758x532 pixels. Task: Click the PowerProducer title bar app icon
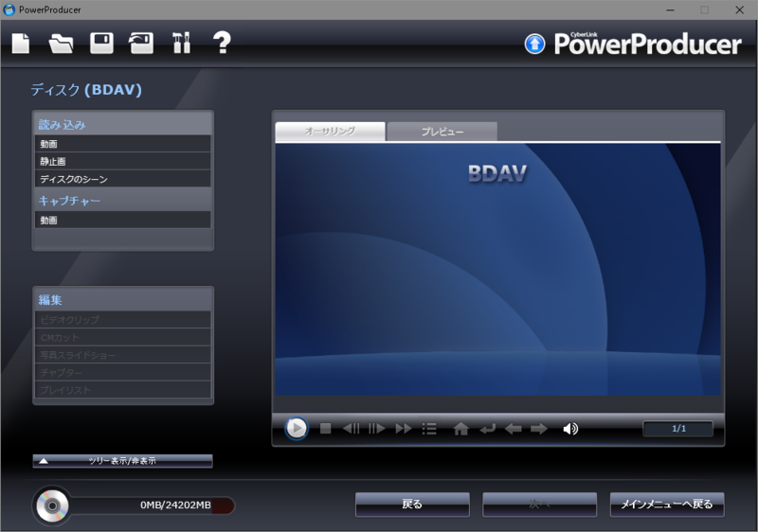click(9, 9)
